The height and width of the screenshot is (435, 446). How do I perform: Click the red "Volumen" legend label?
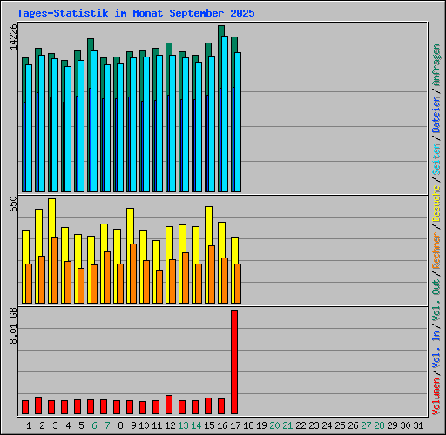(436, 397)
